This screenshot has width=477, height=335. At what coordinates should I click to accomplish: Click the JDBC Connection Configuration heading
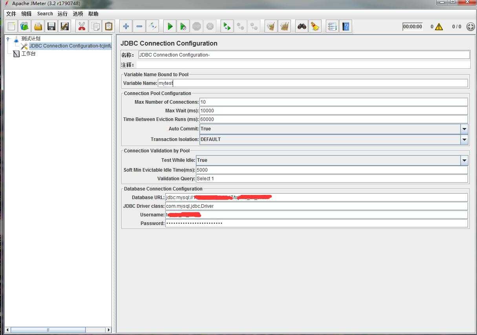click(x=169, y=44)
